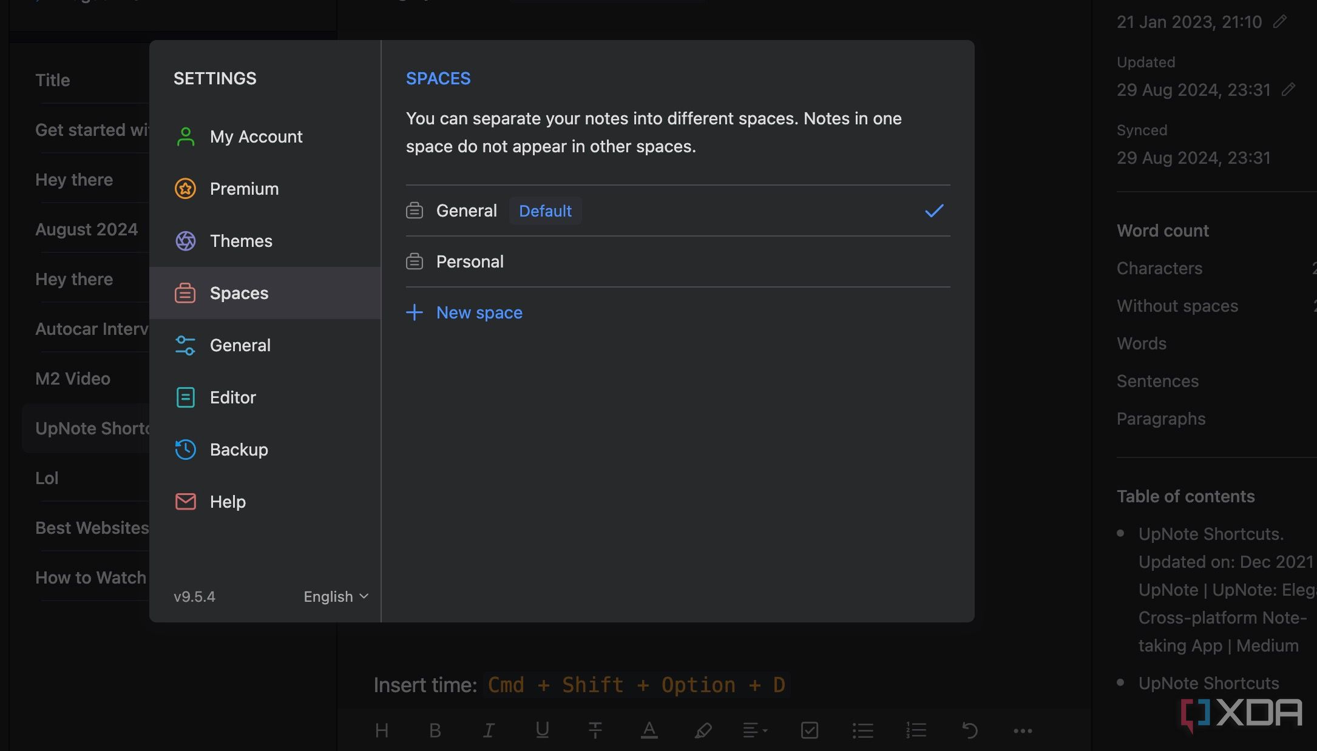Open the How to Watch note
This screenshot has width=1317, height=751.
pyautogui.click(x=91, y=578)
